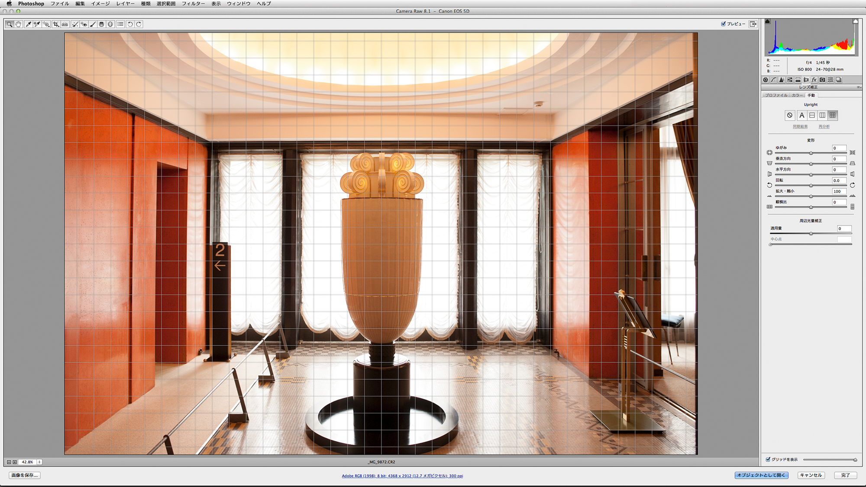Open the フィルター menu
The height and width of the screenshot is (487, 866).
click(x=193, y=3)
